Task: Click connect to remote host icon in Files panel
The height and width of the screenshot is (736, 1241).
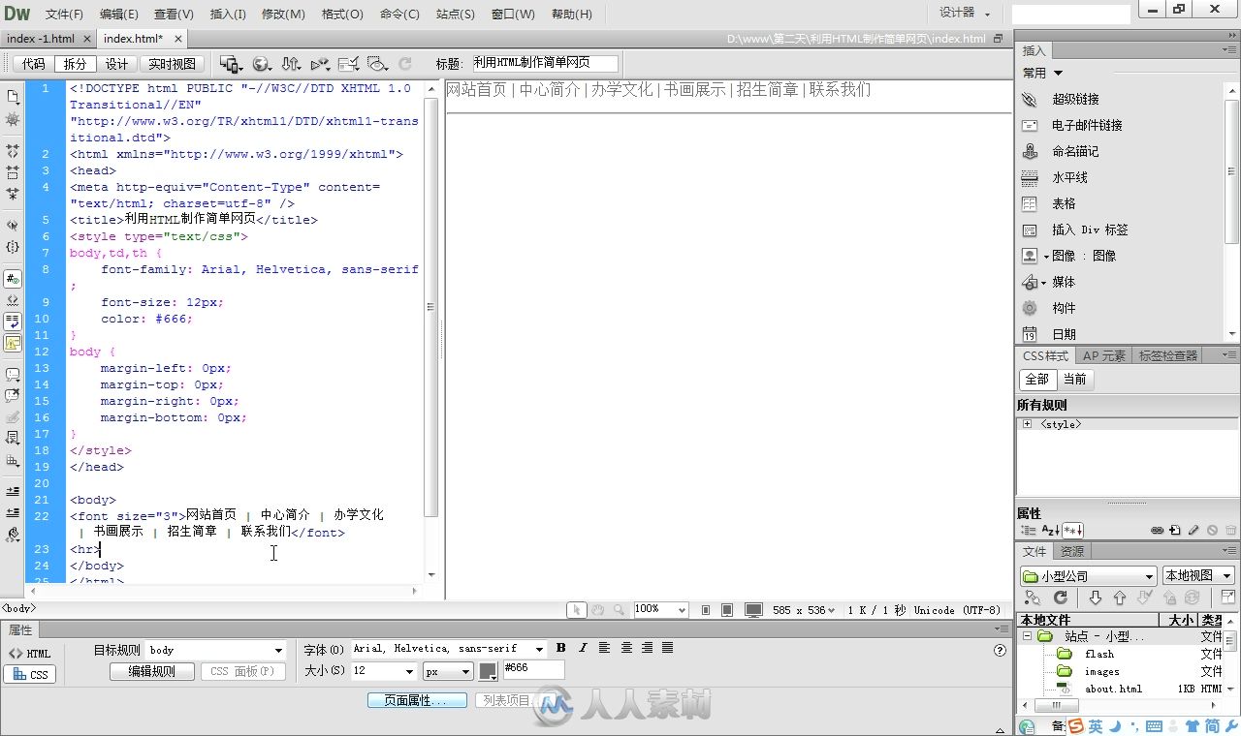Action: coord(1033,598)
